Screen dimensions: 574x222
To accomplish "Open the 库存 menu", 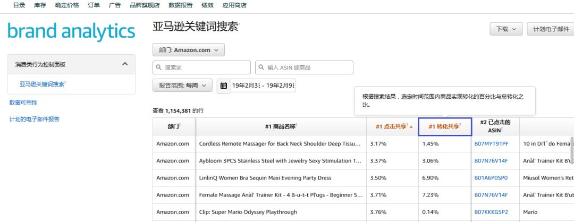I will click(x=40, y=5).
